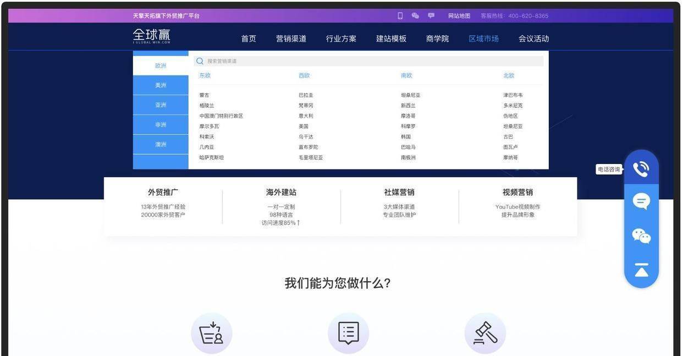
Task: Click the WeChat icon in floating sidebar
Action: point(641,236)
